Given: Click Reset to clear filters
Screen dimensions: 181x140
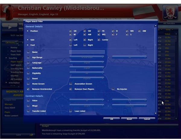Looking at the screenshot, I should click(129, 119).
